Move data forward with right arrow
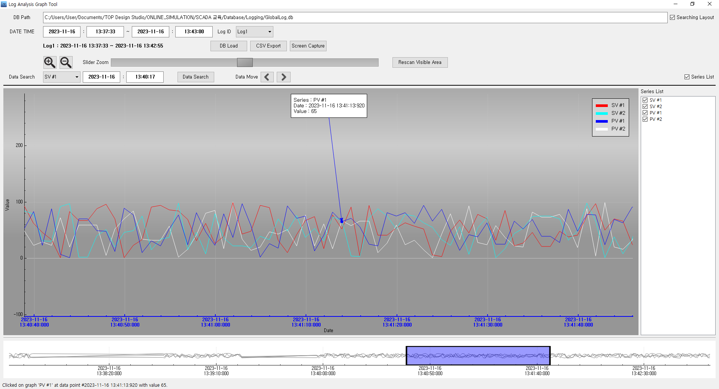The image size is (719, 389). 283,77
